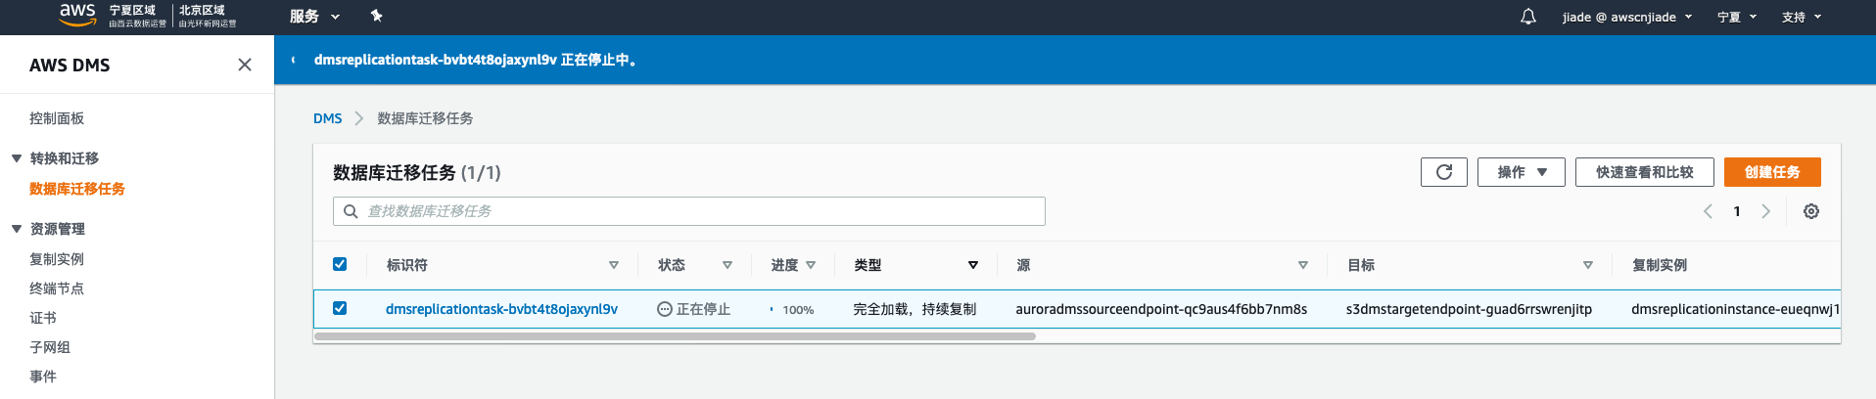Open table preferences gear icon
Image resolution: width=1876 pixels, height=399 pixels.
coord(1810,211)
